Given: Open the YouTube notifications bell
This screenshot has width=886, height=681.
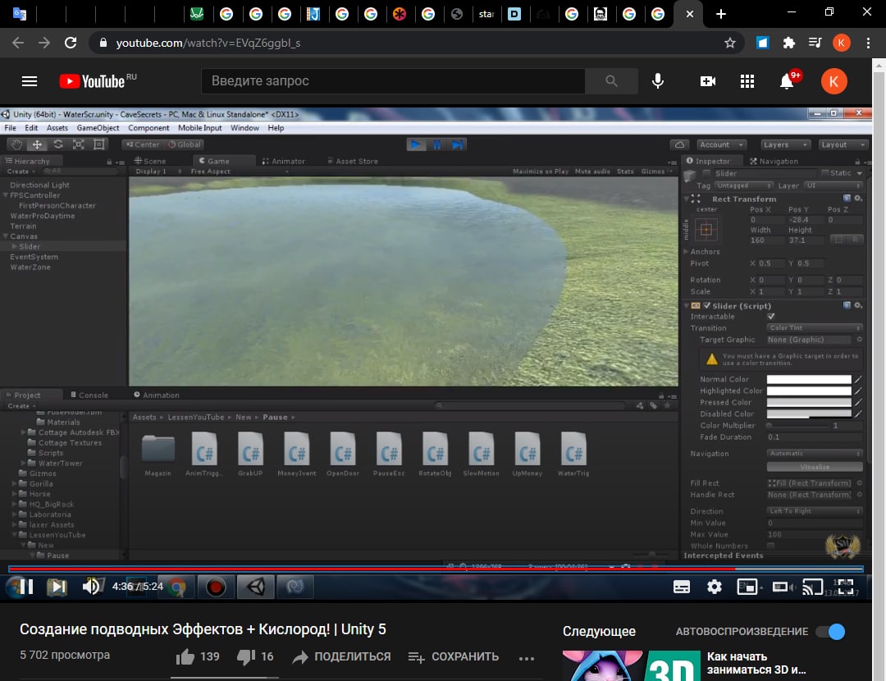Looking at the screenshot, I should (x=787, y=81).
